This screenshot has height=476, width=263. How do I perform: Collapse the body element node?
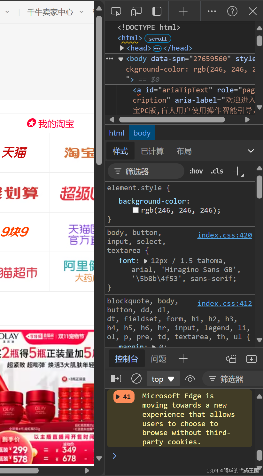point(121,59)
